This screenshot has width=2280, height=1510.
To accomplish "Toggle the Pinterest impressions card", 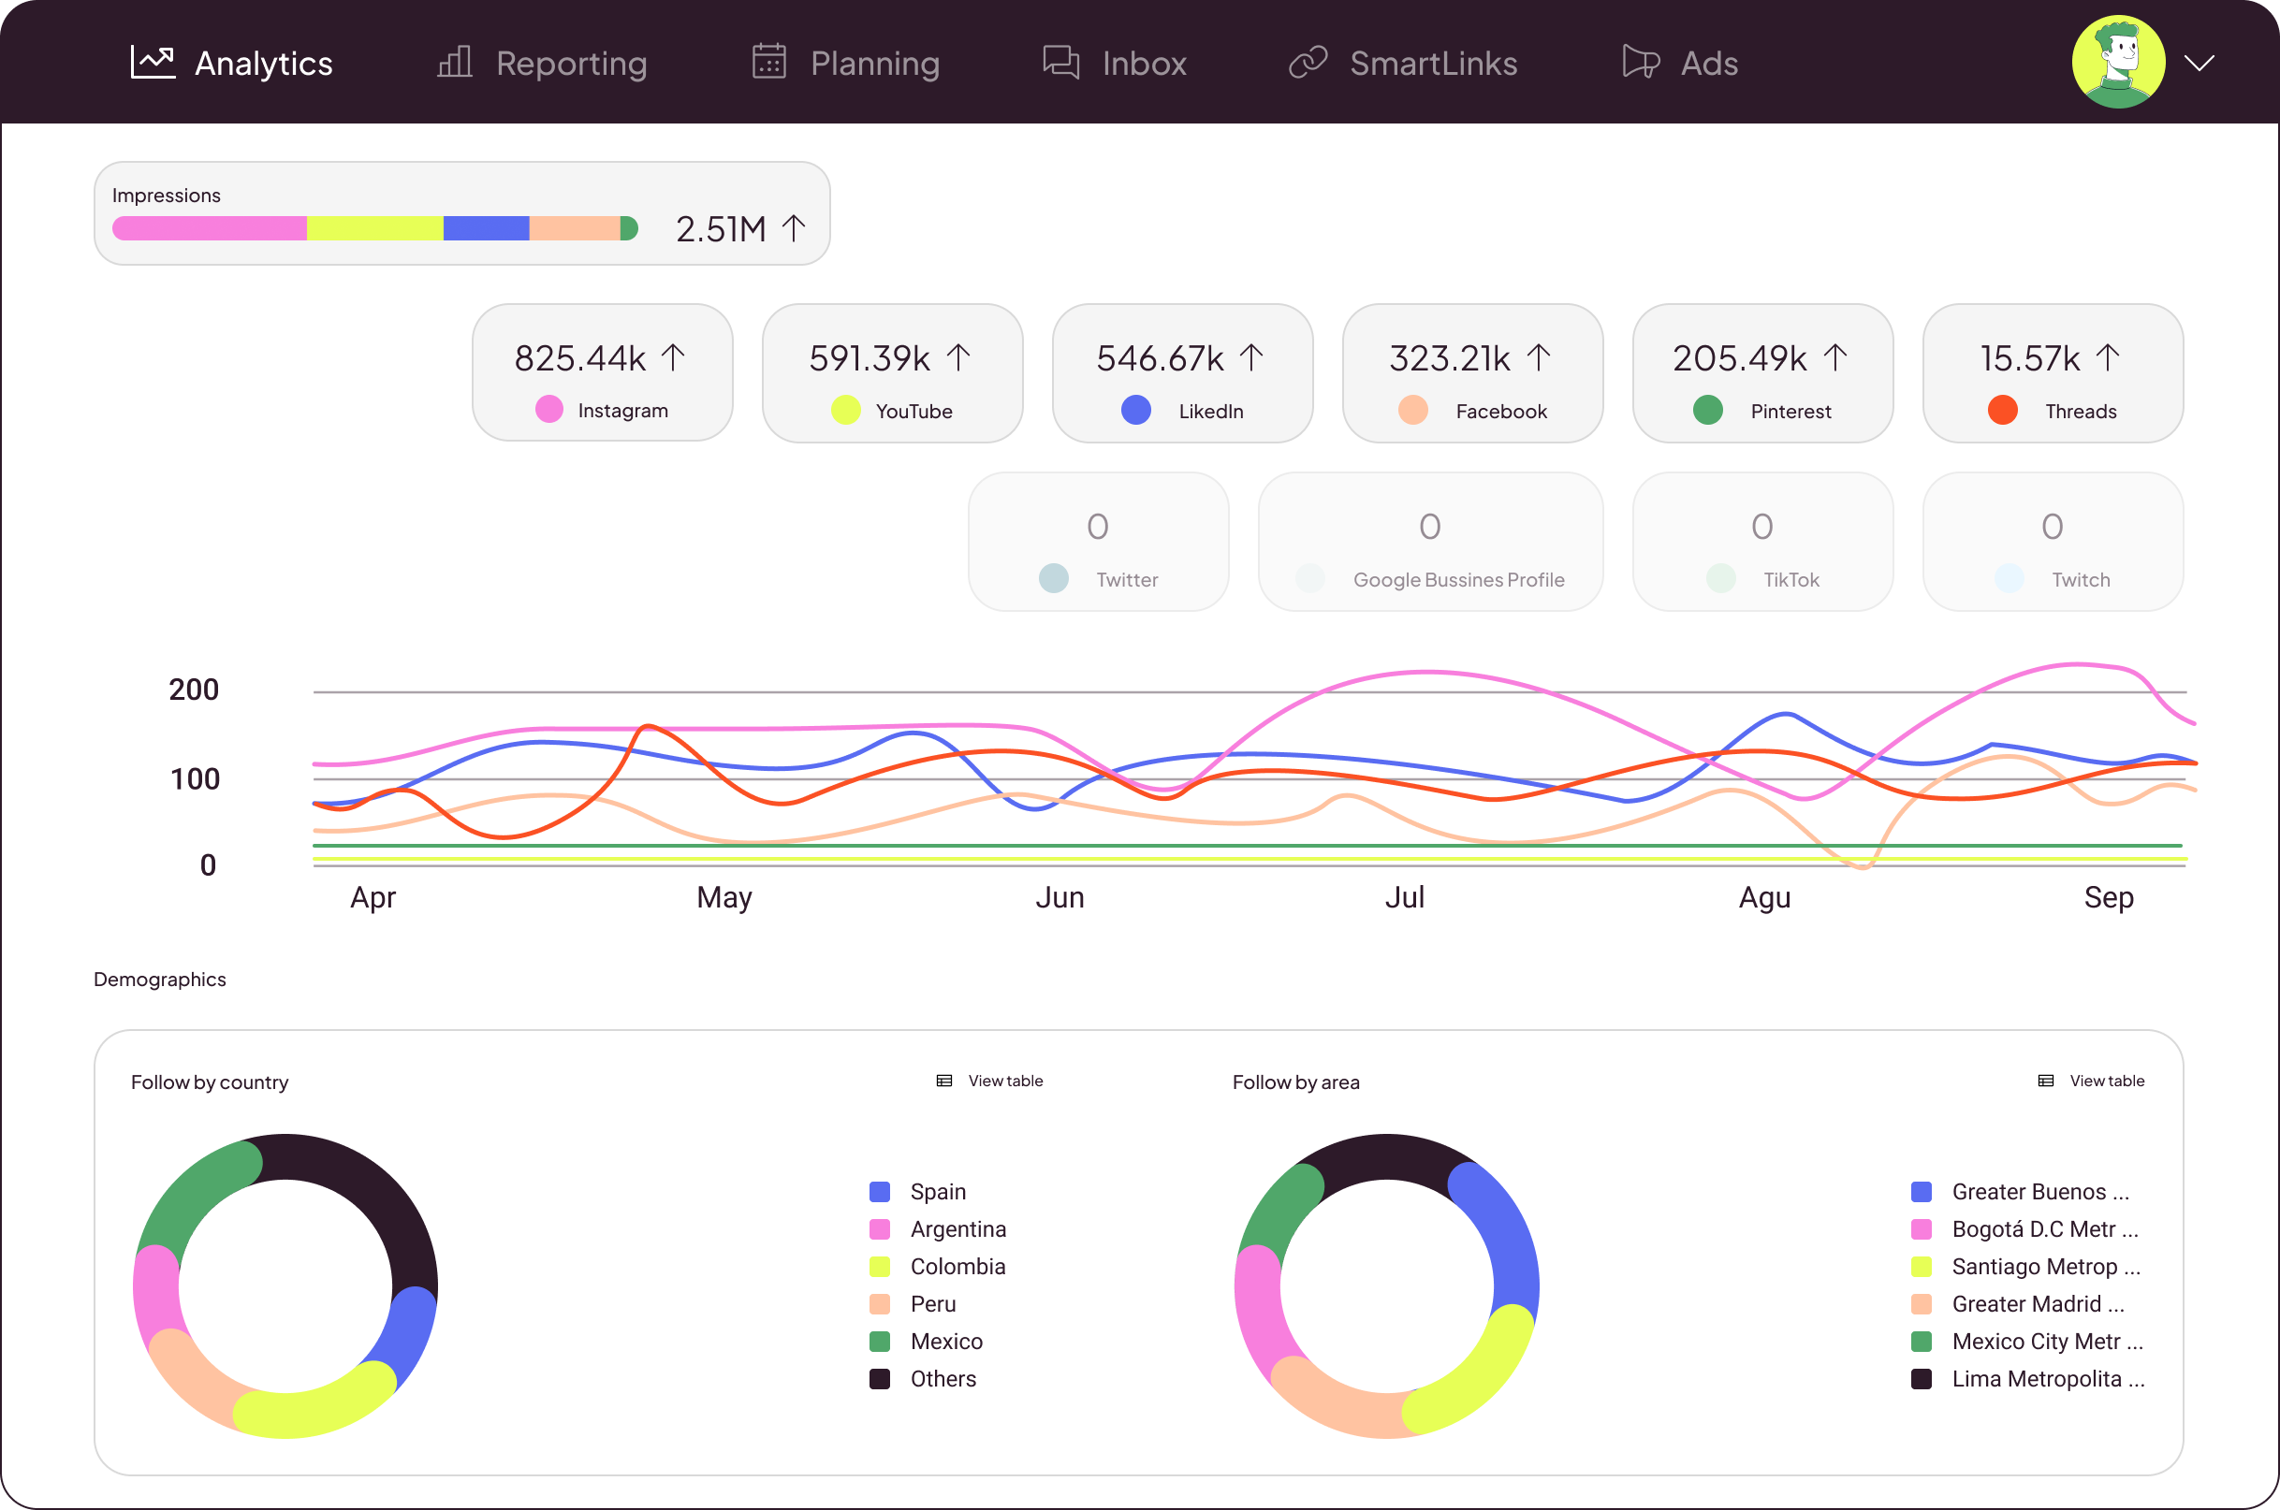I will click(x=1762, y=372).
